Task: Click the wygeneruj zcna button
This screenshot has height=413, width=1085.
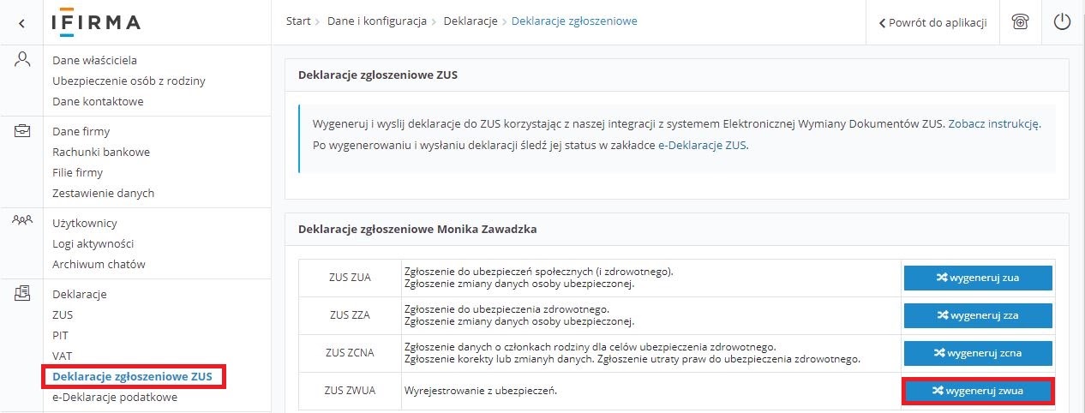Action: (x=977, y=353)
